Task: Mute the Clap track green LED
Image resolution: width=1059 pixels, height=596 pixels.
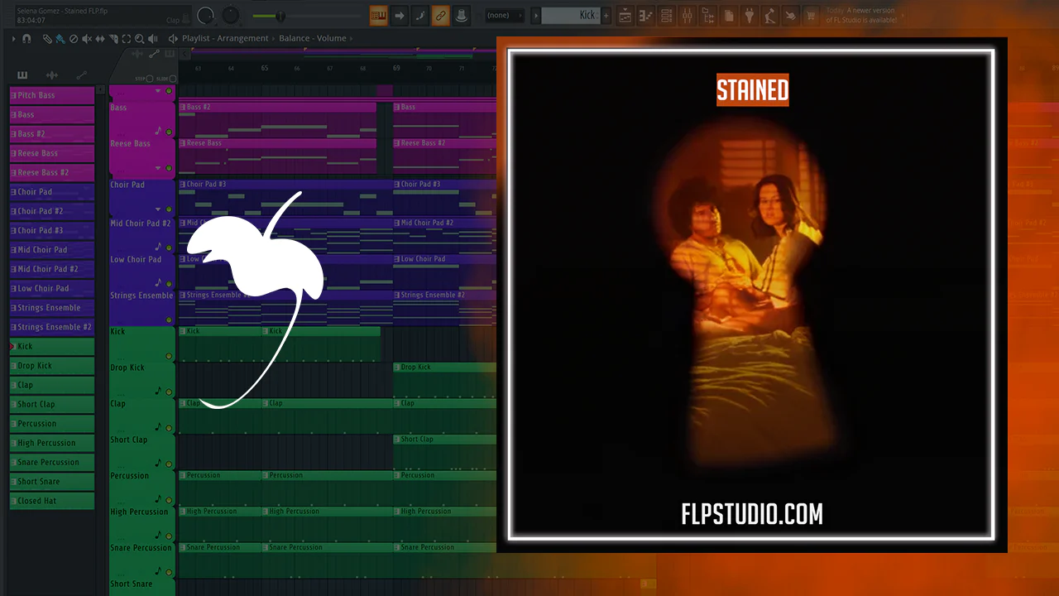Action: (169, 428)
